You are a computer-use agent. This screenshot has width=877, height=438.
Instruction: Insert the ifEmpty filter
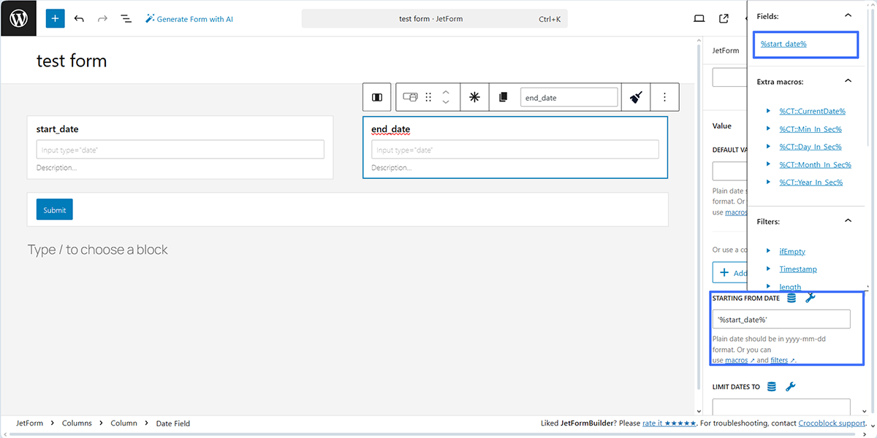792,251
